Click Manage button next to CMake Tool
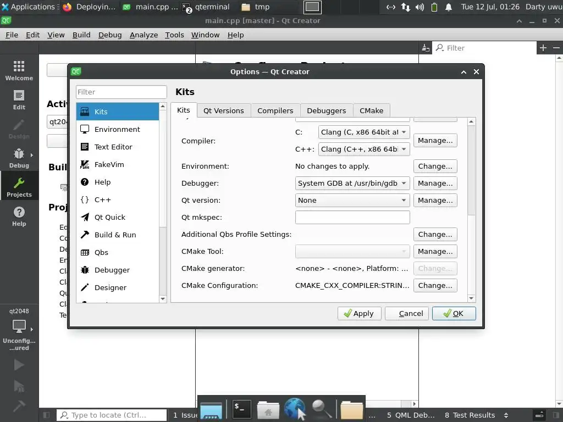Screen dimensions: 563x422 (435, 252)
